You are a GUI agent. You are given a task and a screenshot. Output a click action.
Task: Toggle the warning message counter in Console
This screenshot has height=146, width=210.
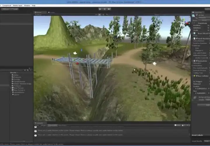pos(184,125)
